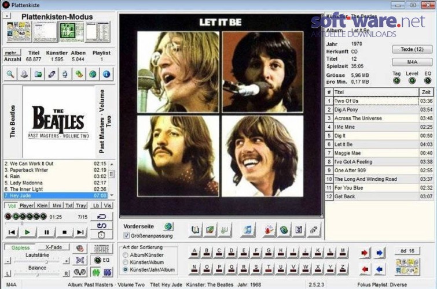This screenshot has height=289, width=437.
Task: Toggle the repeat loop button
Action: [x=101, y=216]
